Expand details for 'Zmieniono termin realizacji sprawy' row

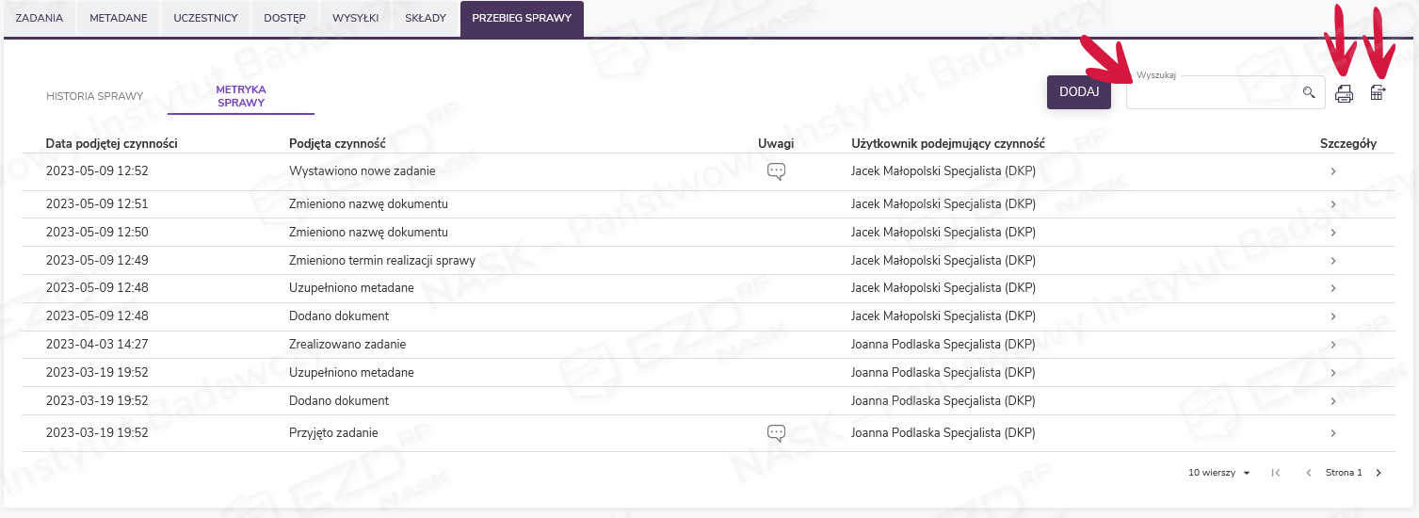(1333, 261)
